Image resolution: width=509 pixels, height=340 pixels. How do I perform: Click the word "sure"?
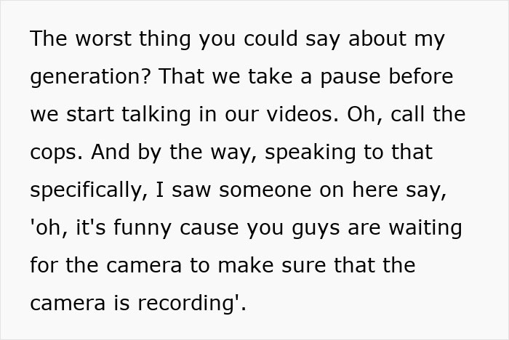tap(303, 266)
